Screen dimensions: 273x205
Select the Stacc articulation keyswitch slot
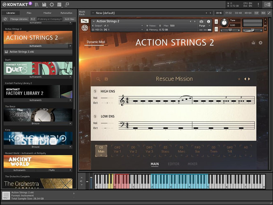click(165, 149)
